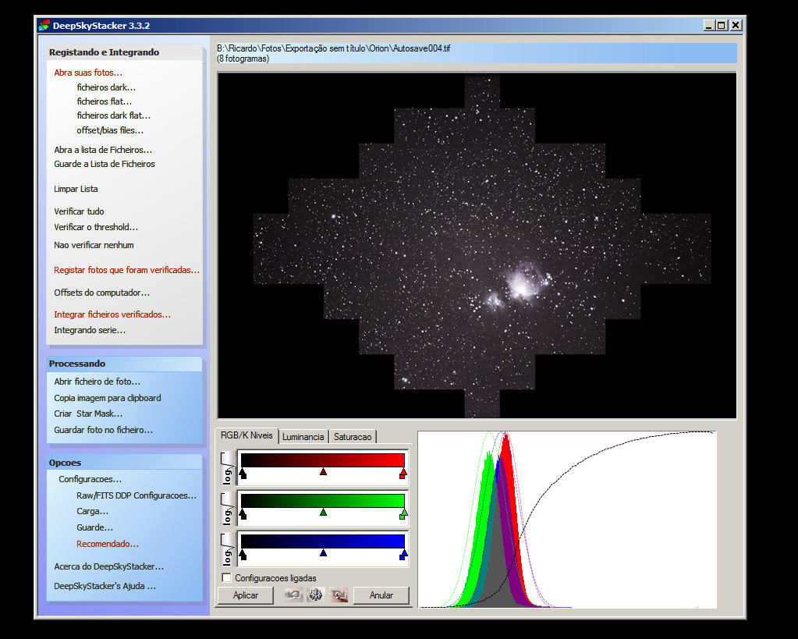Open ficheiros dark… link

point(106,87)
